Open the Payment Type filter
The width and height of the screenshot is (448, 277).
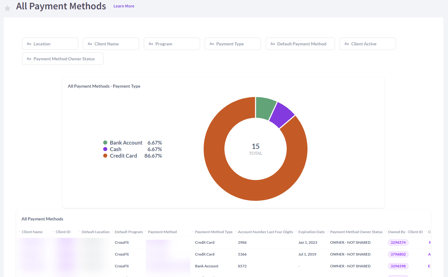tap(233, 44)
